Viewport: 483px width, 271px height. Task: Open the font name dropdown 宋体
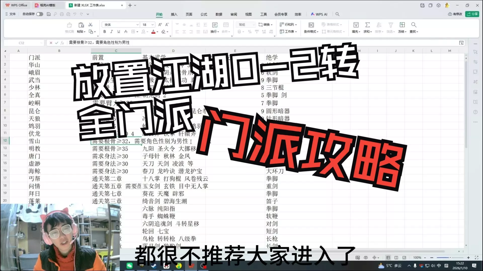coord(137,25)
